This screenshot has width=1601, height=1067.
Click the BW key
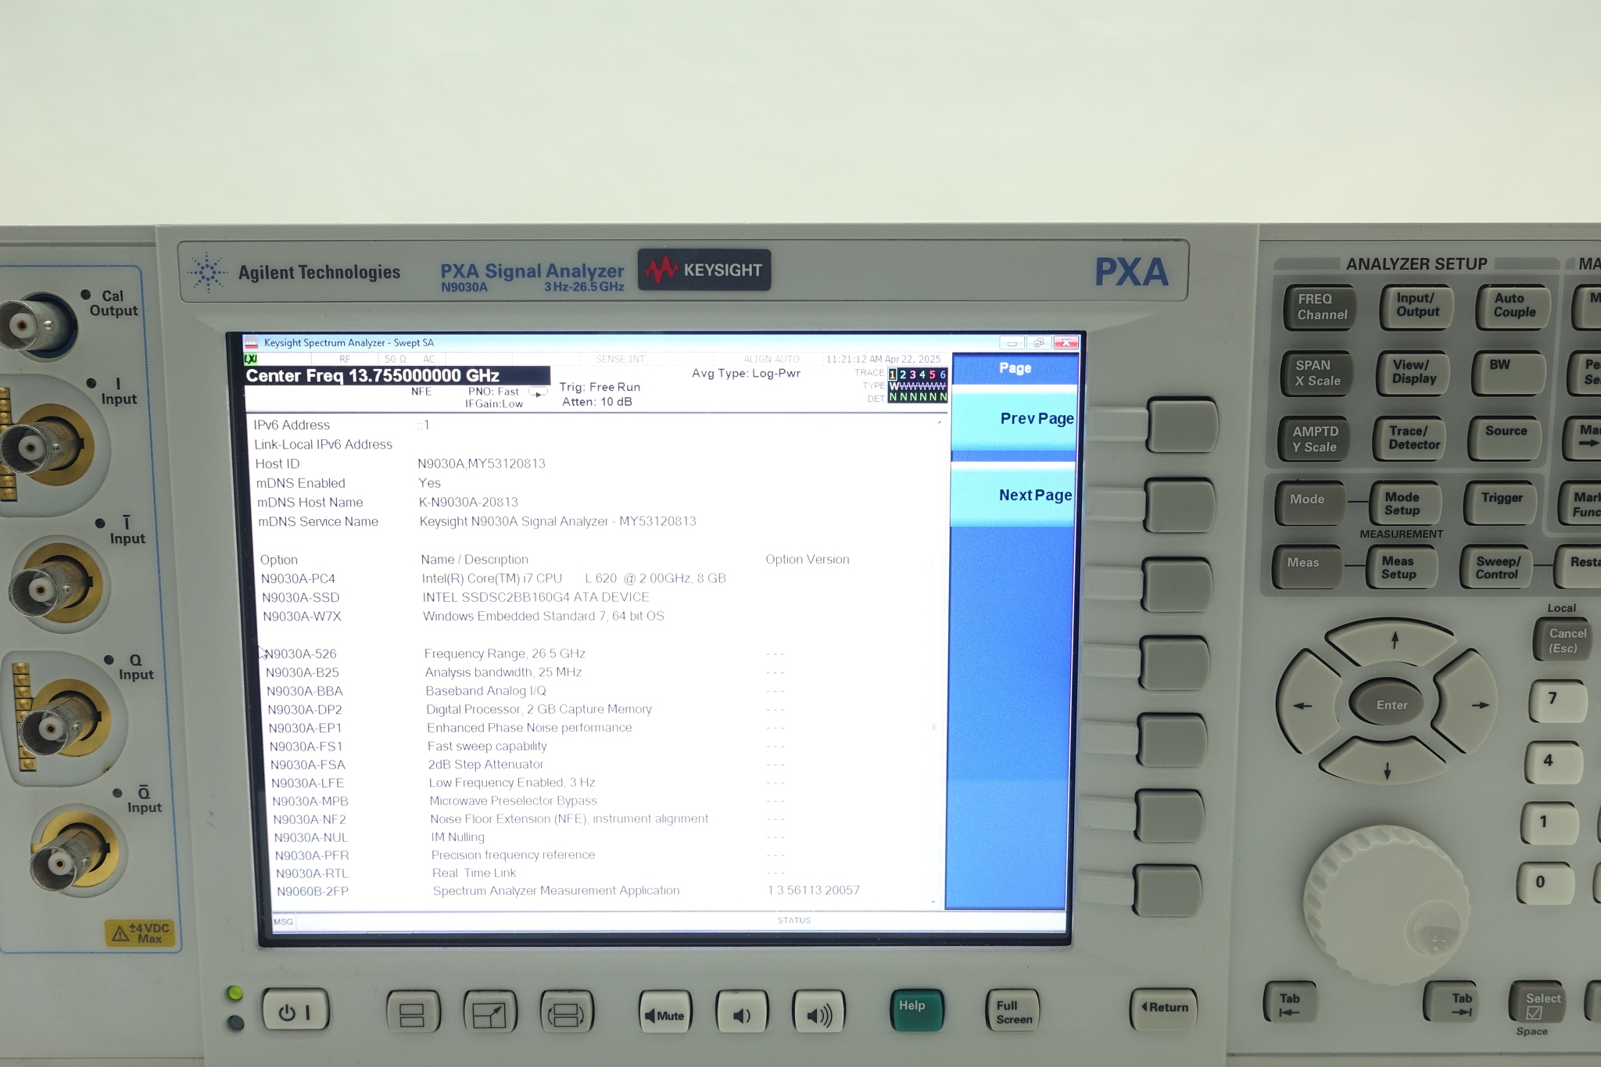(x=1509, y=372)
